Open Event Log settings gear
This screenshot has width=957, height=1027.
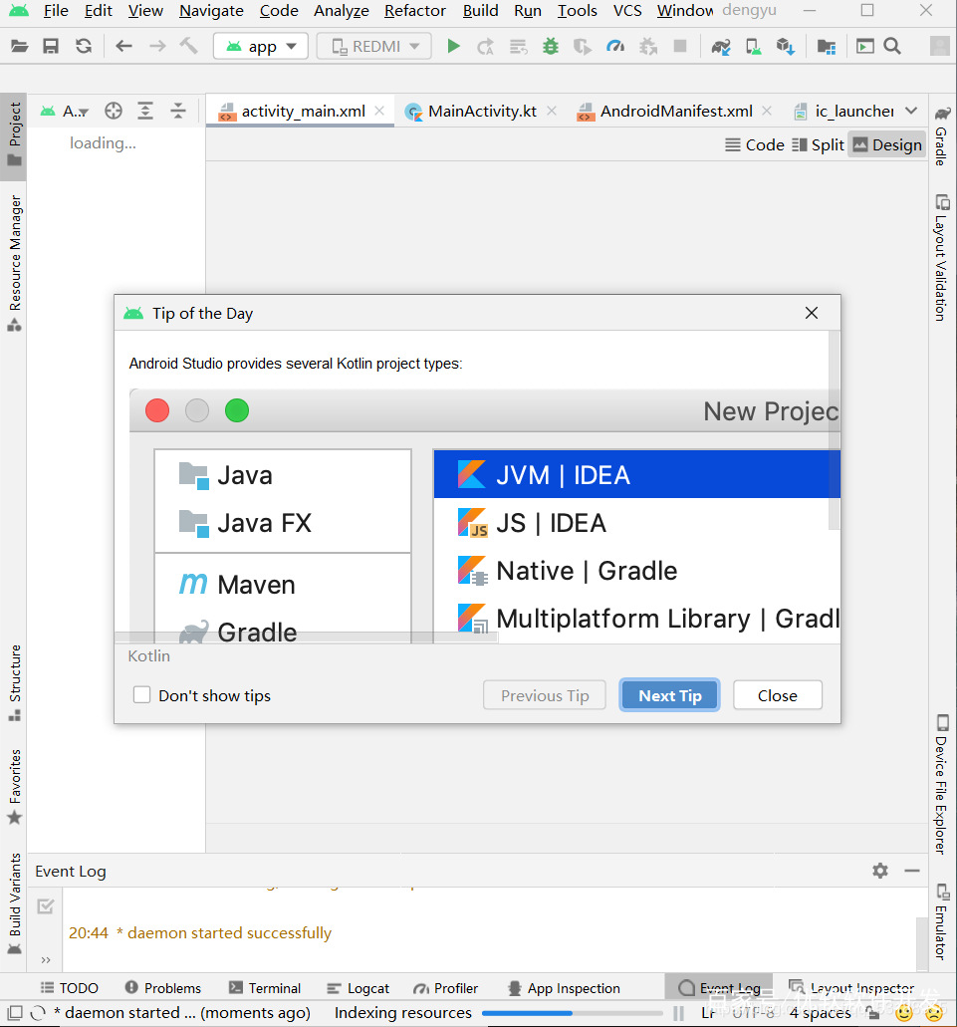coord(880,871)
